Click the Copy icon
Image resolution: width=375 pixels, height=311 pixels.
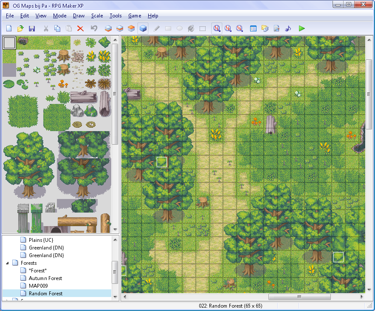[57, 28]
